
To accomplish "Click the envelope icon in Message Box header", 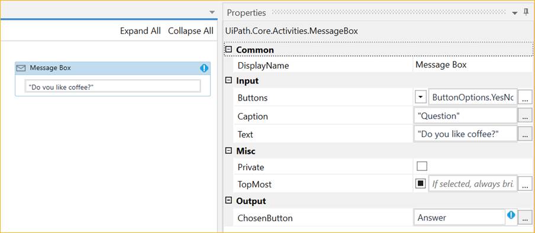I will pos(21,68).
